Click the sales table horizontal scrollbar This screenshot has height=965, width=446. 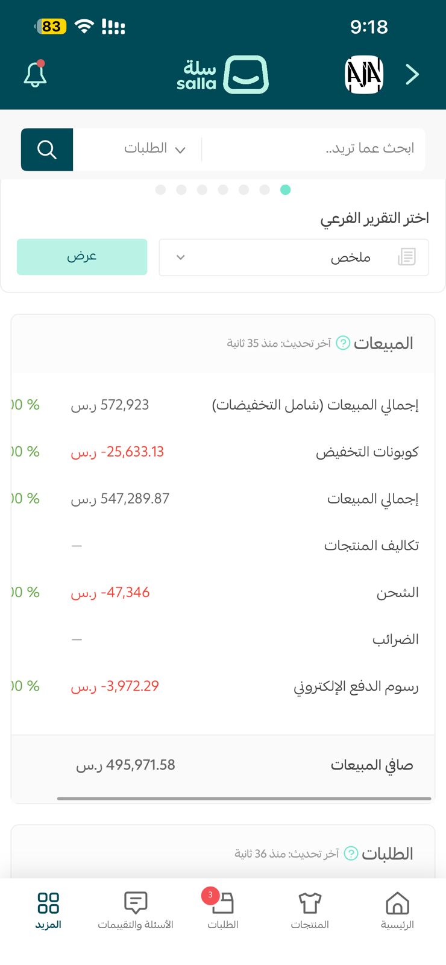coord(244,799)
